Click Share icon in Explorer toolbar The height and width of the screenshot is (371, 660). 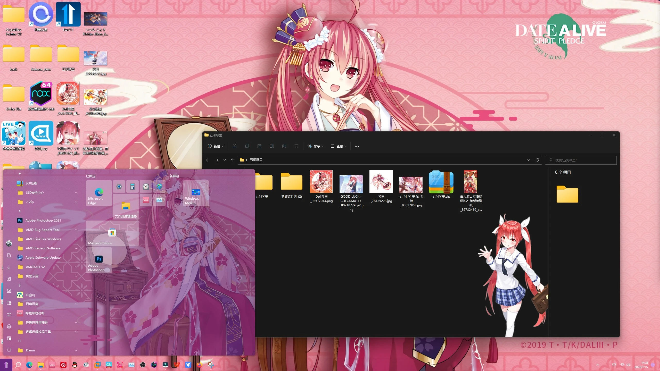tap(284, 146)
